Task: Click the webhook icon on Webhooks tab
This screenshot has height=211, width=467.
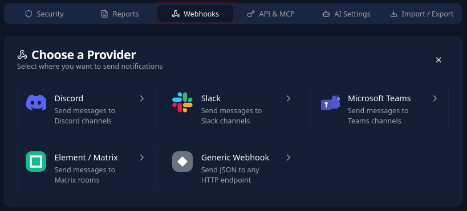Action: pos(176,14)
